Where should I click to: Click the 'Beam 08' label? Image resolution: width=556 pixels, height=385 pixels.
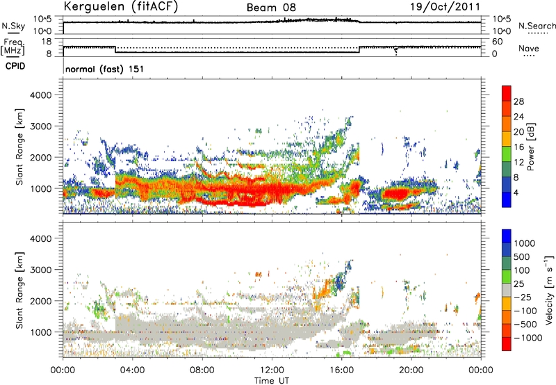(x=271, y=8)
